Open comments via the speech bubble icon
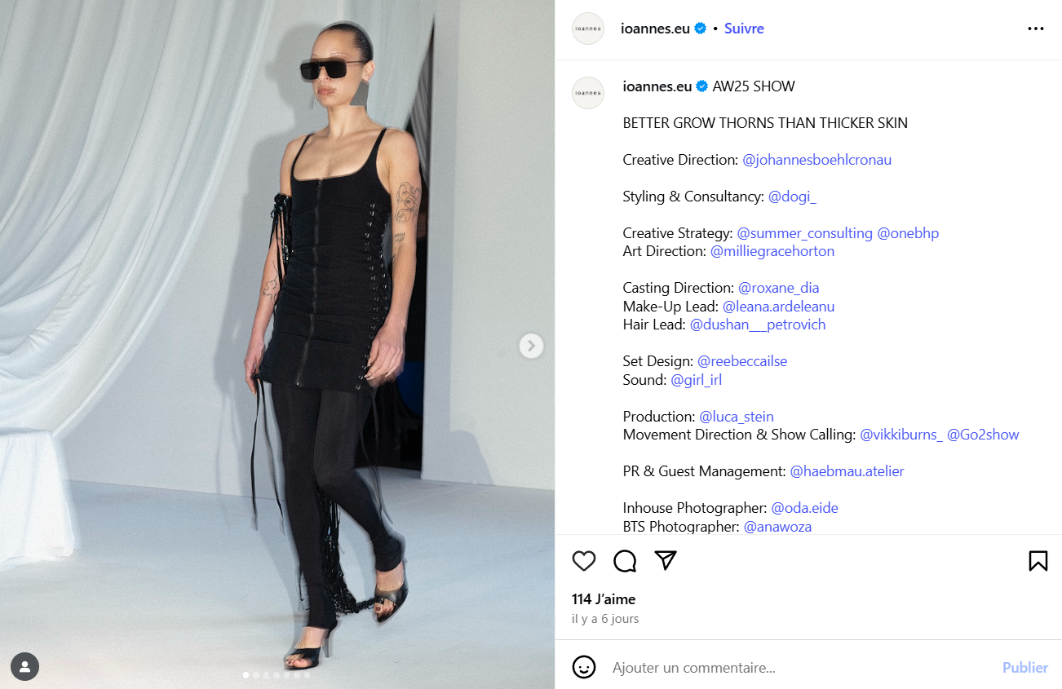The height and width of the screenshot is (689, 1062). coord(625,561)
